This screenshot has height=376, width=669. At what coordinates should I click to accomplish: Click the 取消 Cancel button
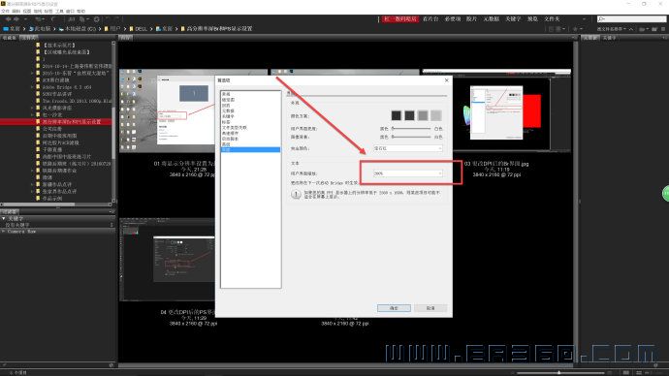pyautogui.click(x=430, y=308)
